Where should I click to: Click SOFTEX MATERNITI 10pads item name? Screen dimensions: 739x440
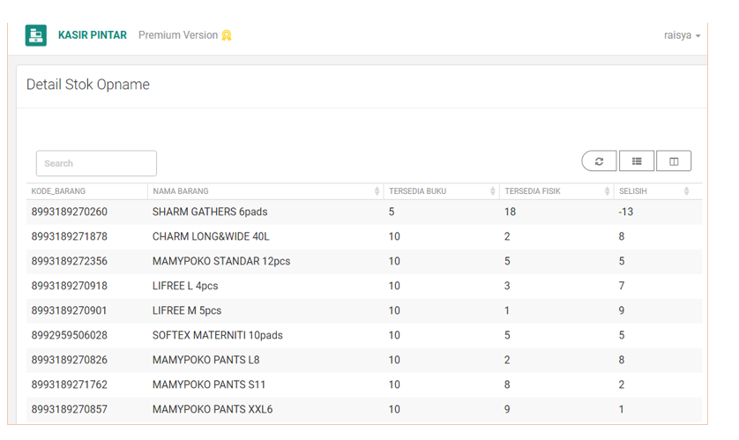point(217,335)
